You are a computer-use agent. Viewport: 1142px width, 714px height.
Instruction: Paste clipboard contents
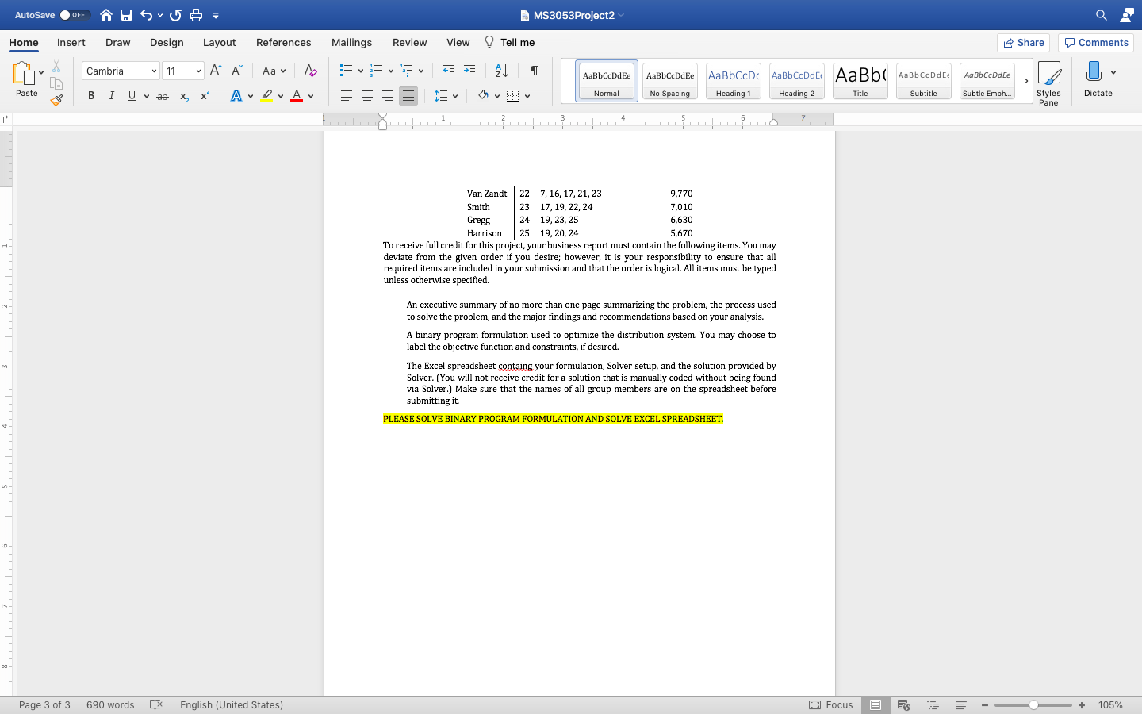[26, 79]
